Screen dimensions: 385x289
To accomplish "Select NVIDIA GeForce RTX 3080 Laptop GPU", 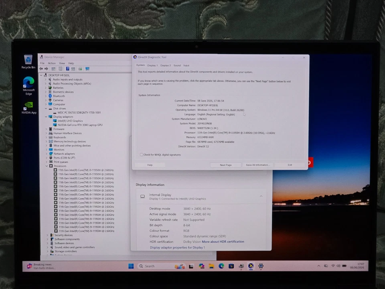I will (x=80, y=125).
